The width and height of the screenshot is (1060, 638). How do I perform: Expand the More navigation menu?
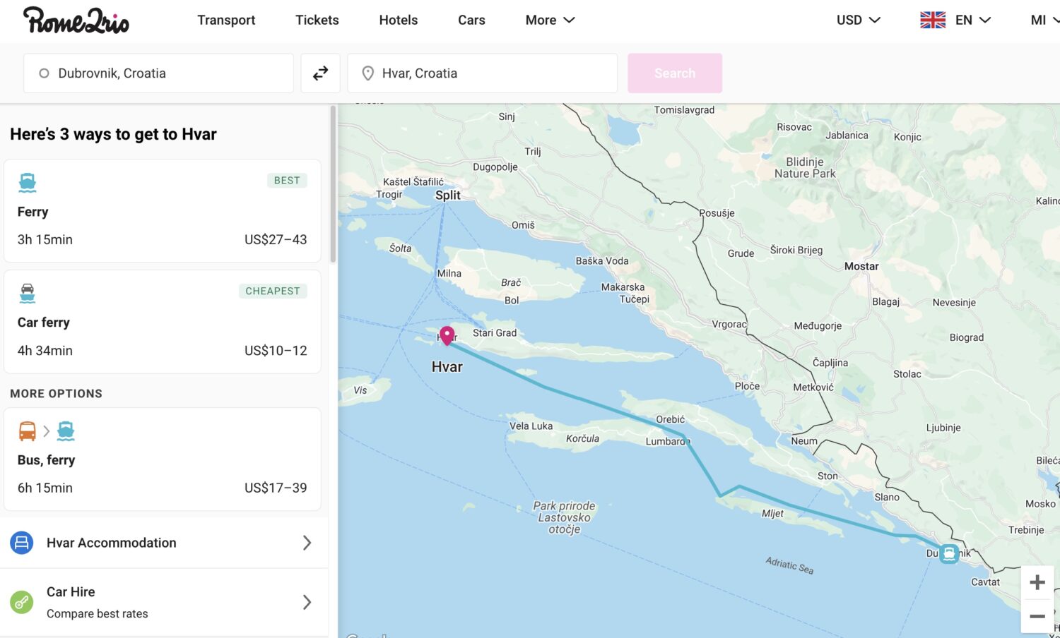(x=550, y=20)
